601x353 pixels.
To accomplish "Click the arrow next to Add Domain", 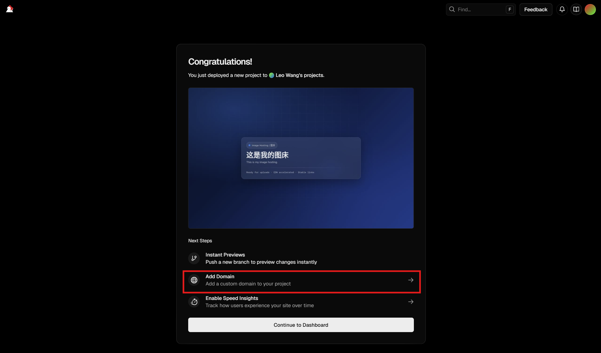I will tap(410, 280).
